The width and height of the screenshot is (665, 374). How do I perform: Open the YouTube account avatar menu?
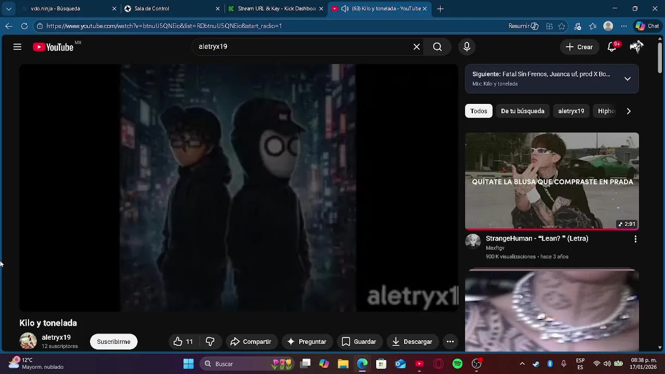(636, 47)
